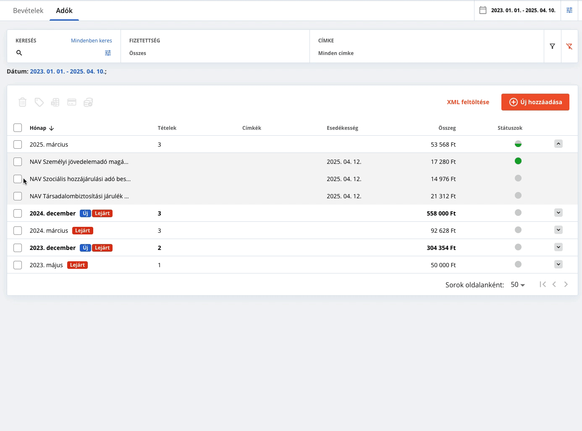Switch to the Bevételek tab

coord(28,11)
